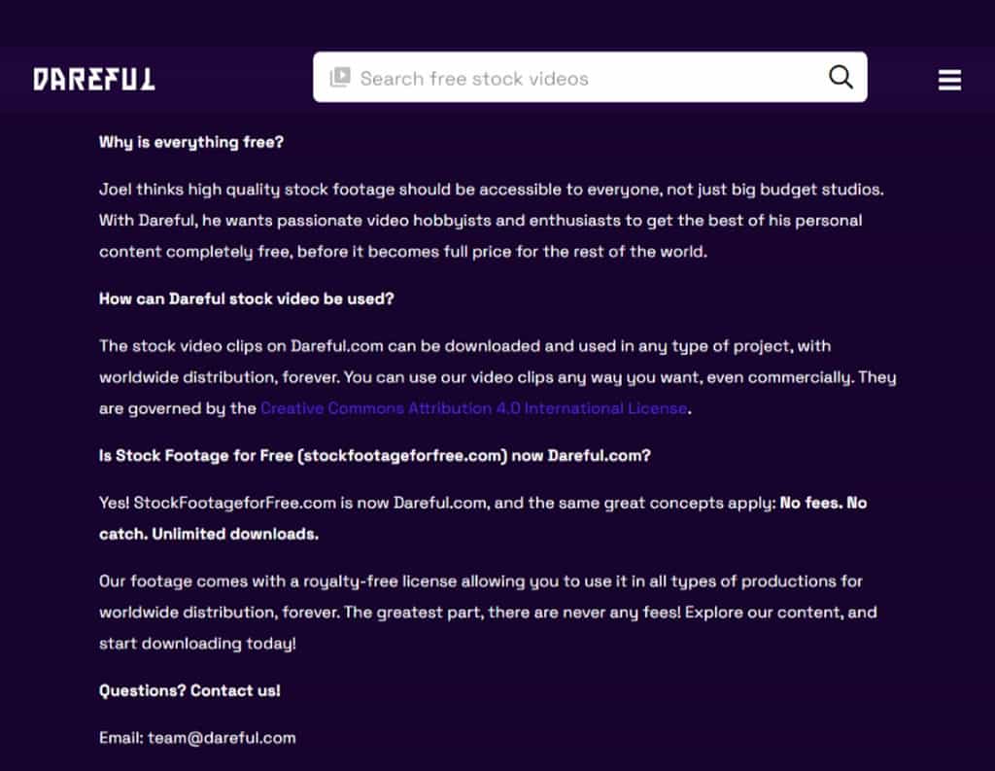Click the Questions? Contact us! heading

pyautogui.click(x=189, y=690)
